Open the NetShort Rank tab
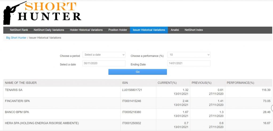273x131 pixels. tap(19, 30)
